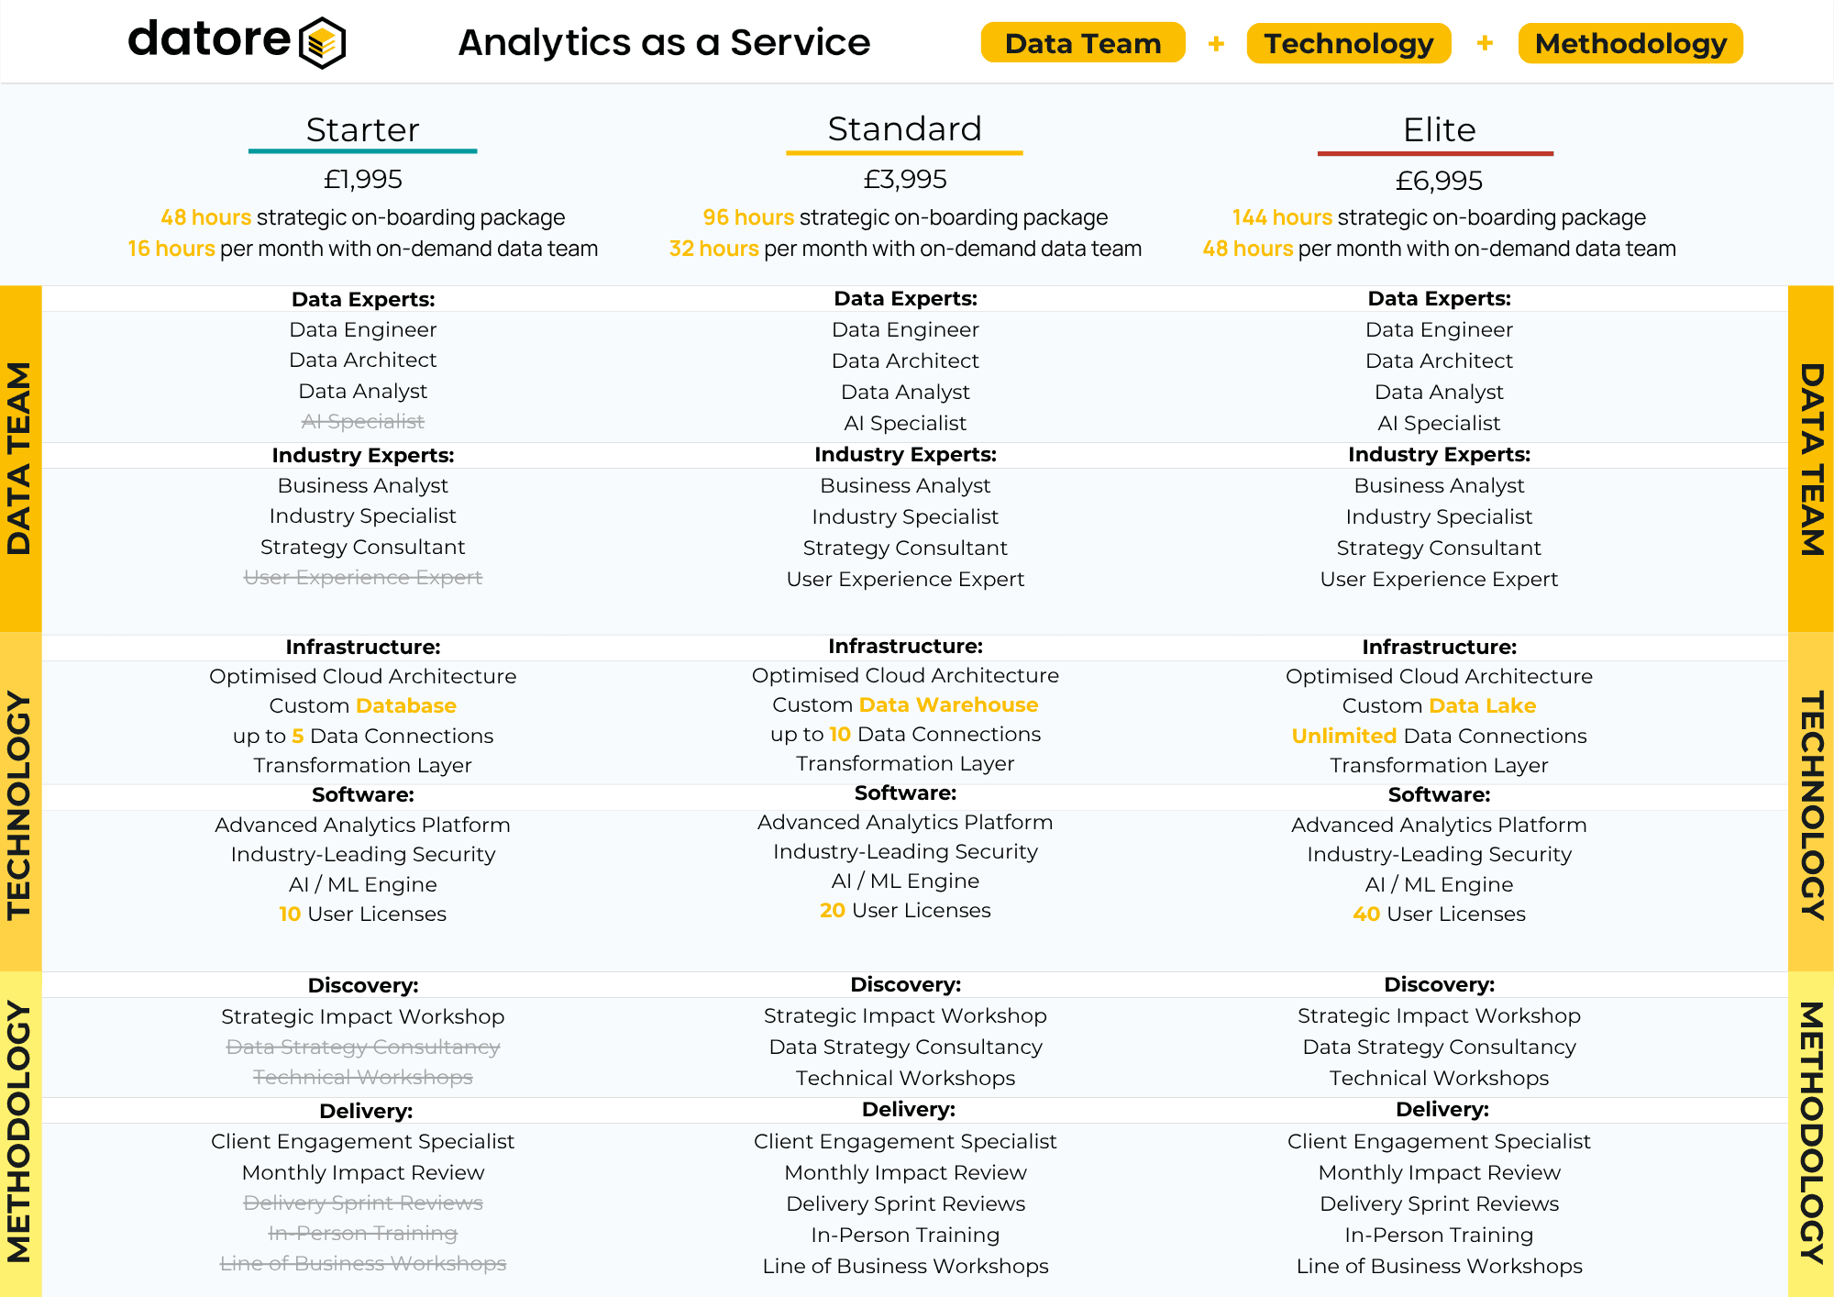Click the highlighted Data Warehouse text in Standard
Screen dimensions: 1834x1297
(x=948, y=704)
